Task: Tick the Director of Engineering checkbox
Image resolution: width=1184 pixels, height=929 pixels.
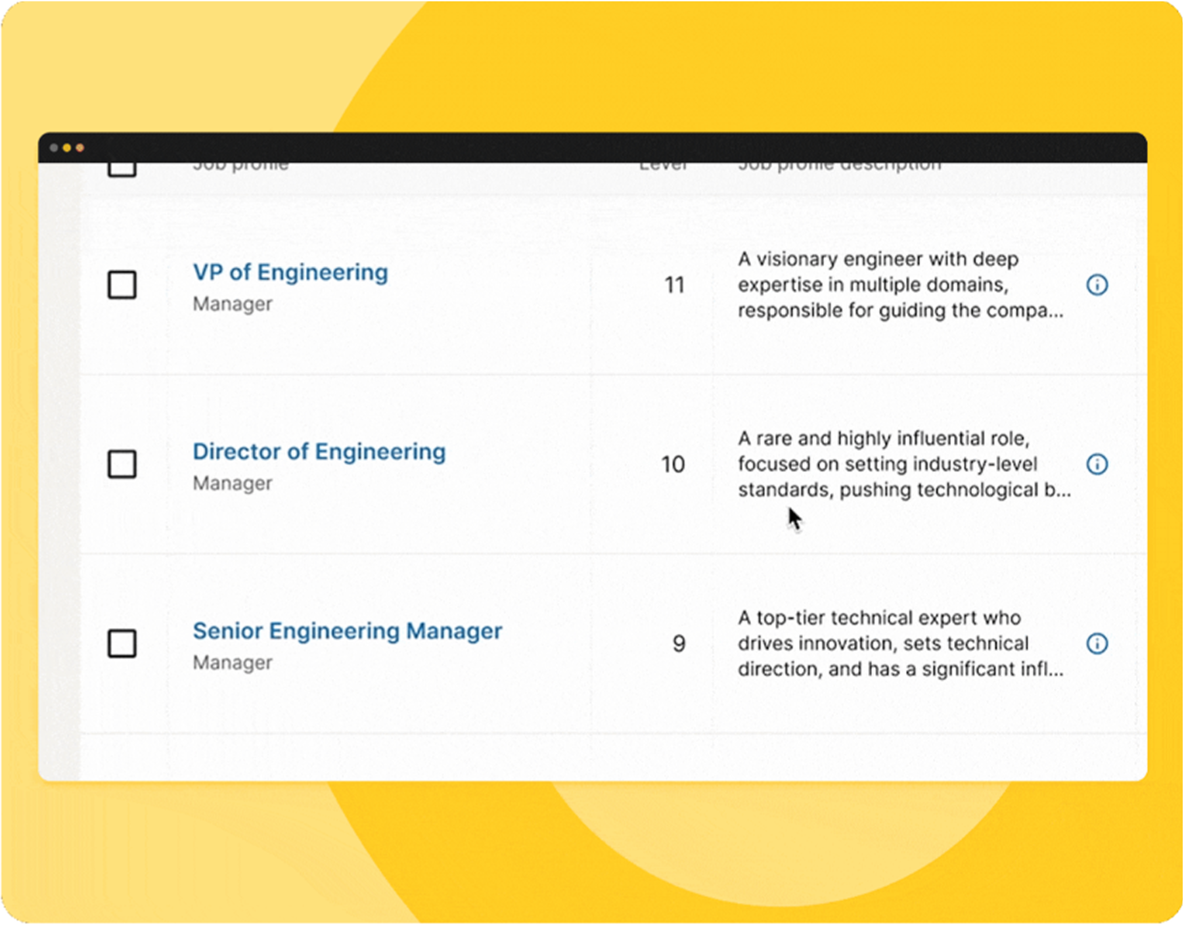Action: [122, 464]
